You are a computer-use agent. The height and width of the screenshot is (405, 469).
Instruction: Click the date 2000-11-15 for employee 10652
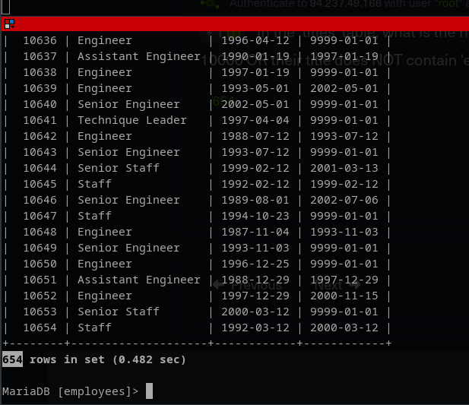pos(344,296)
